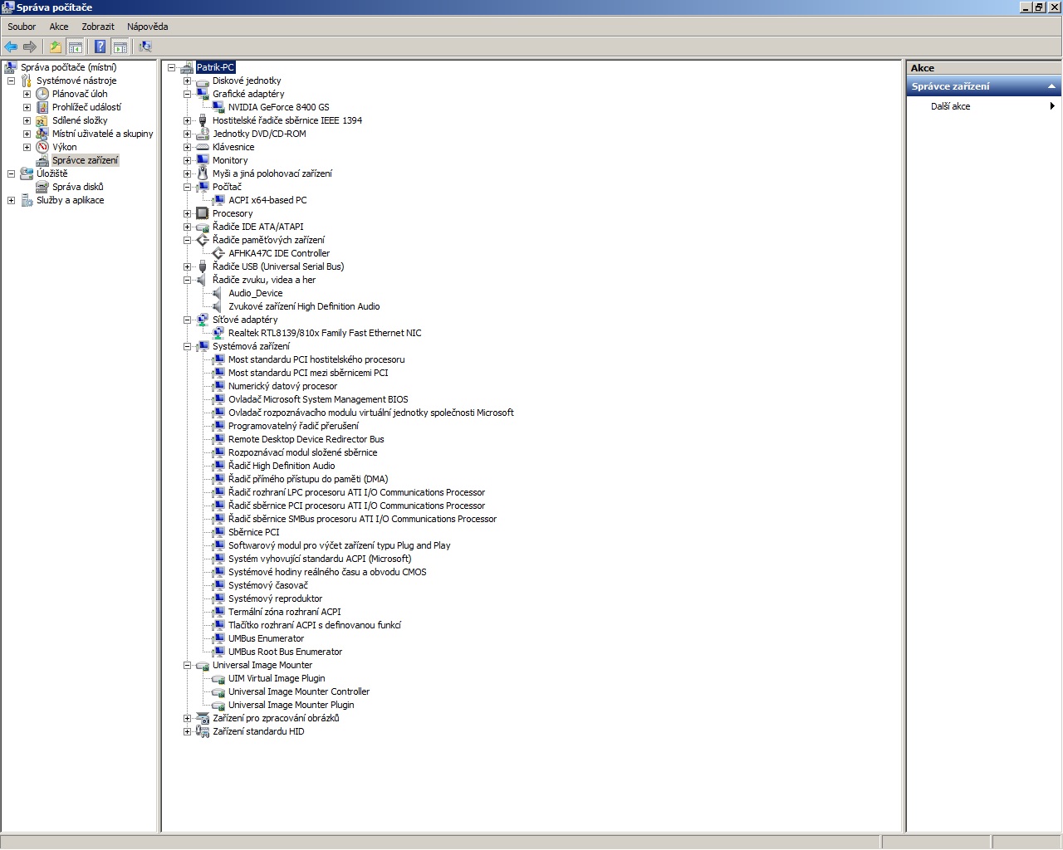Open the Akce menu
This screenshot has width=1063, height=850.
(59, 27)
